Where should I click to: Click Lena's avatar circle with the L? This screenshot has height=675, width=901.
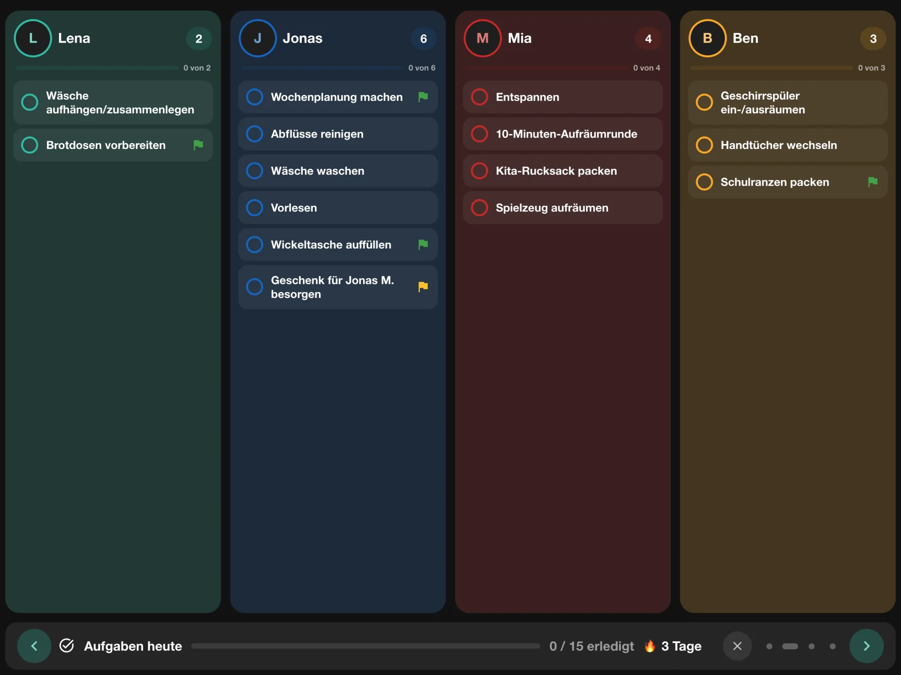pyautogui.click(x=33, y=38)
